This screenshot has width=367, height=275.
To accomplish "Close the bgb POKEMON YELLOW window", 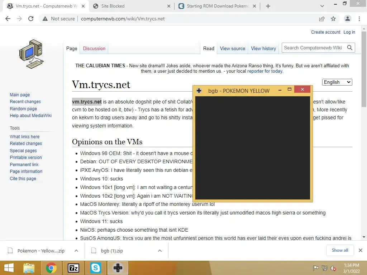I will point(302,89).
